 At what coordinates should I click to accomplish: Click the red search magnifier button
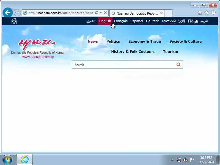tap(178, 65)
